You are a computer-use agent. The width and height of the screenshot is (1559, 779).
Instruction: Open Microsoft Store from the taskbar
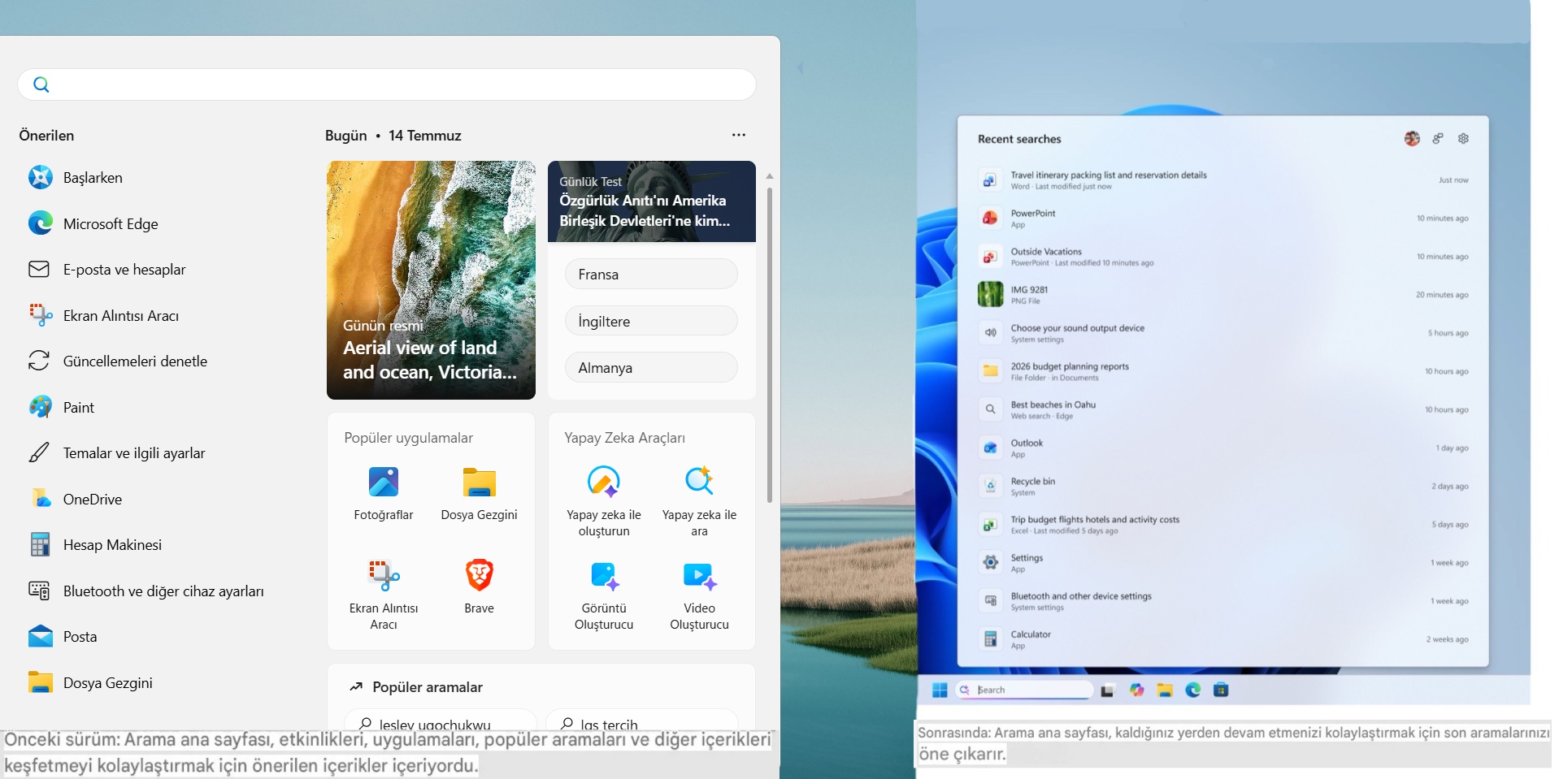(x=1220, y=690)
